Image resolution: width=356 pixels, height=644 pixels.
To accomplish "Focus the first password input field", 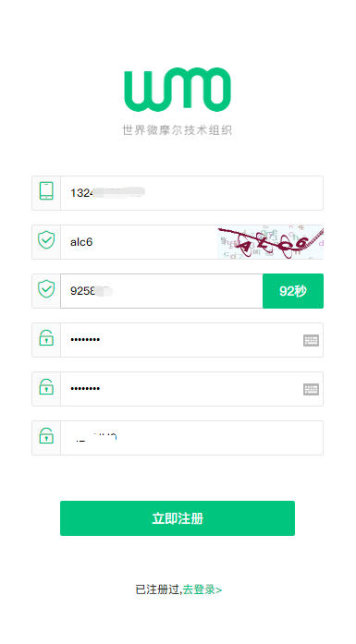I will (x=192, y=340).
